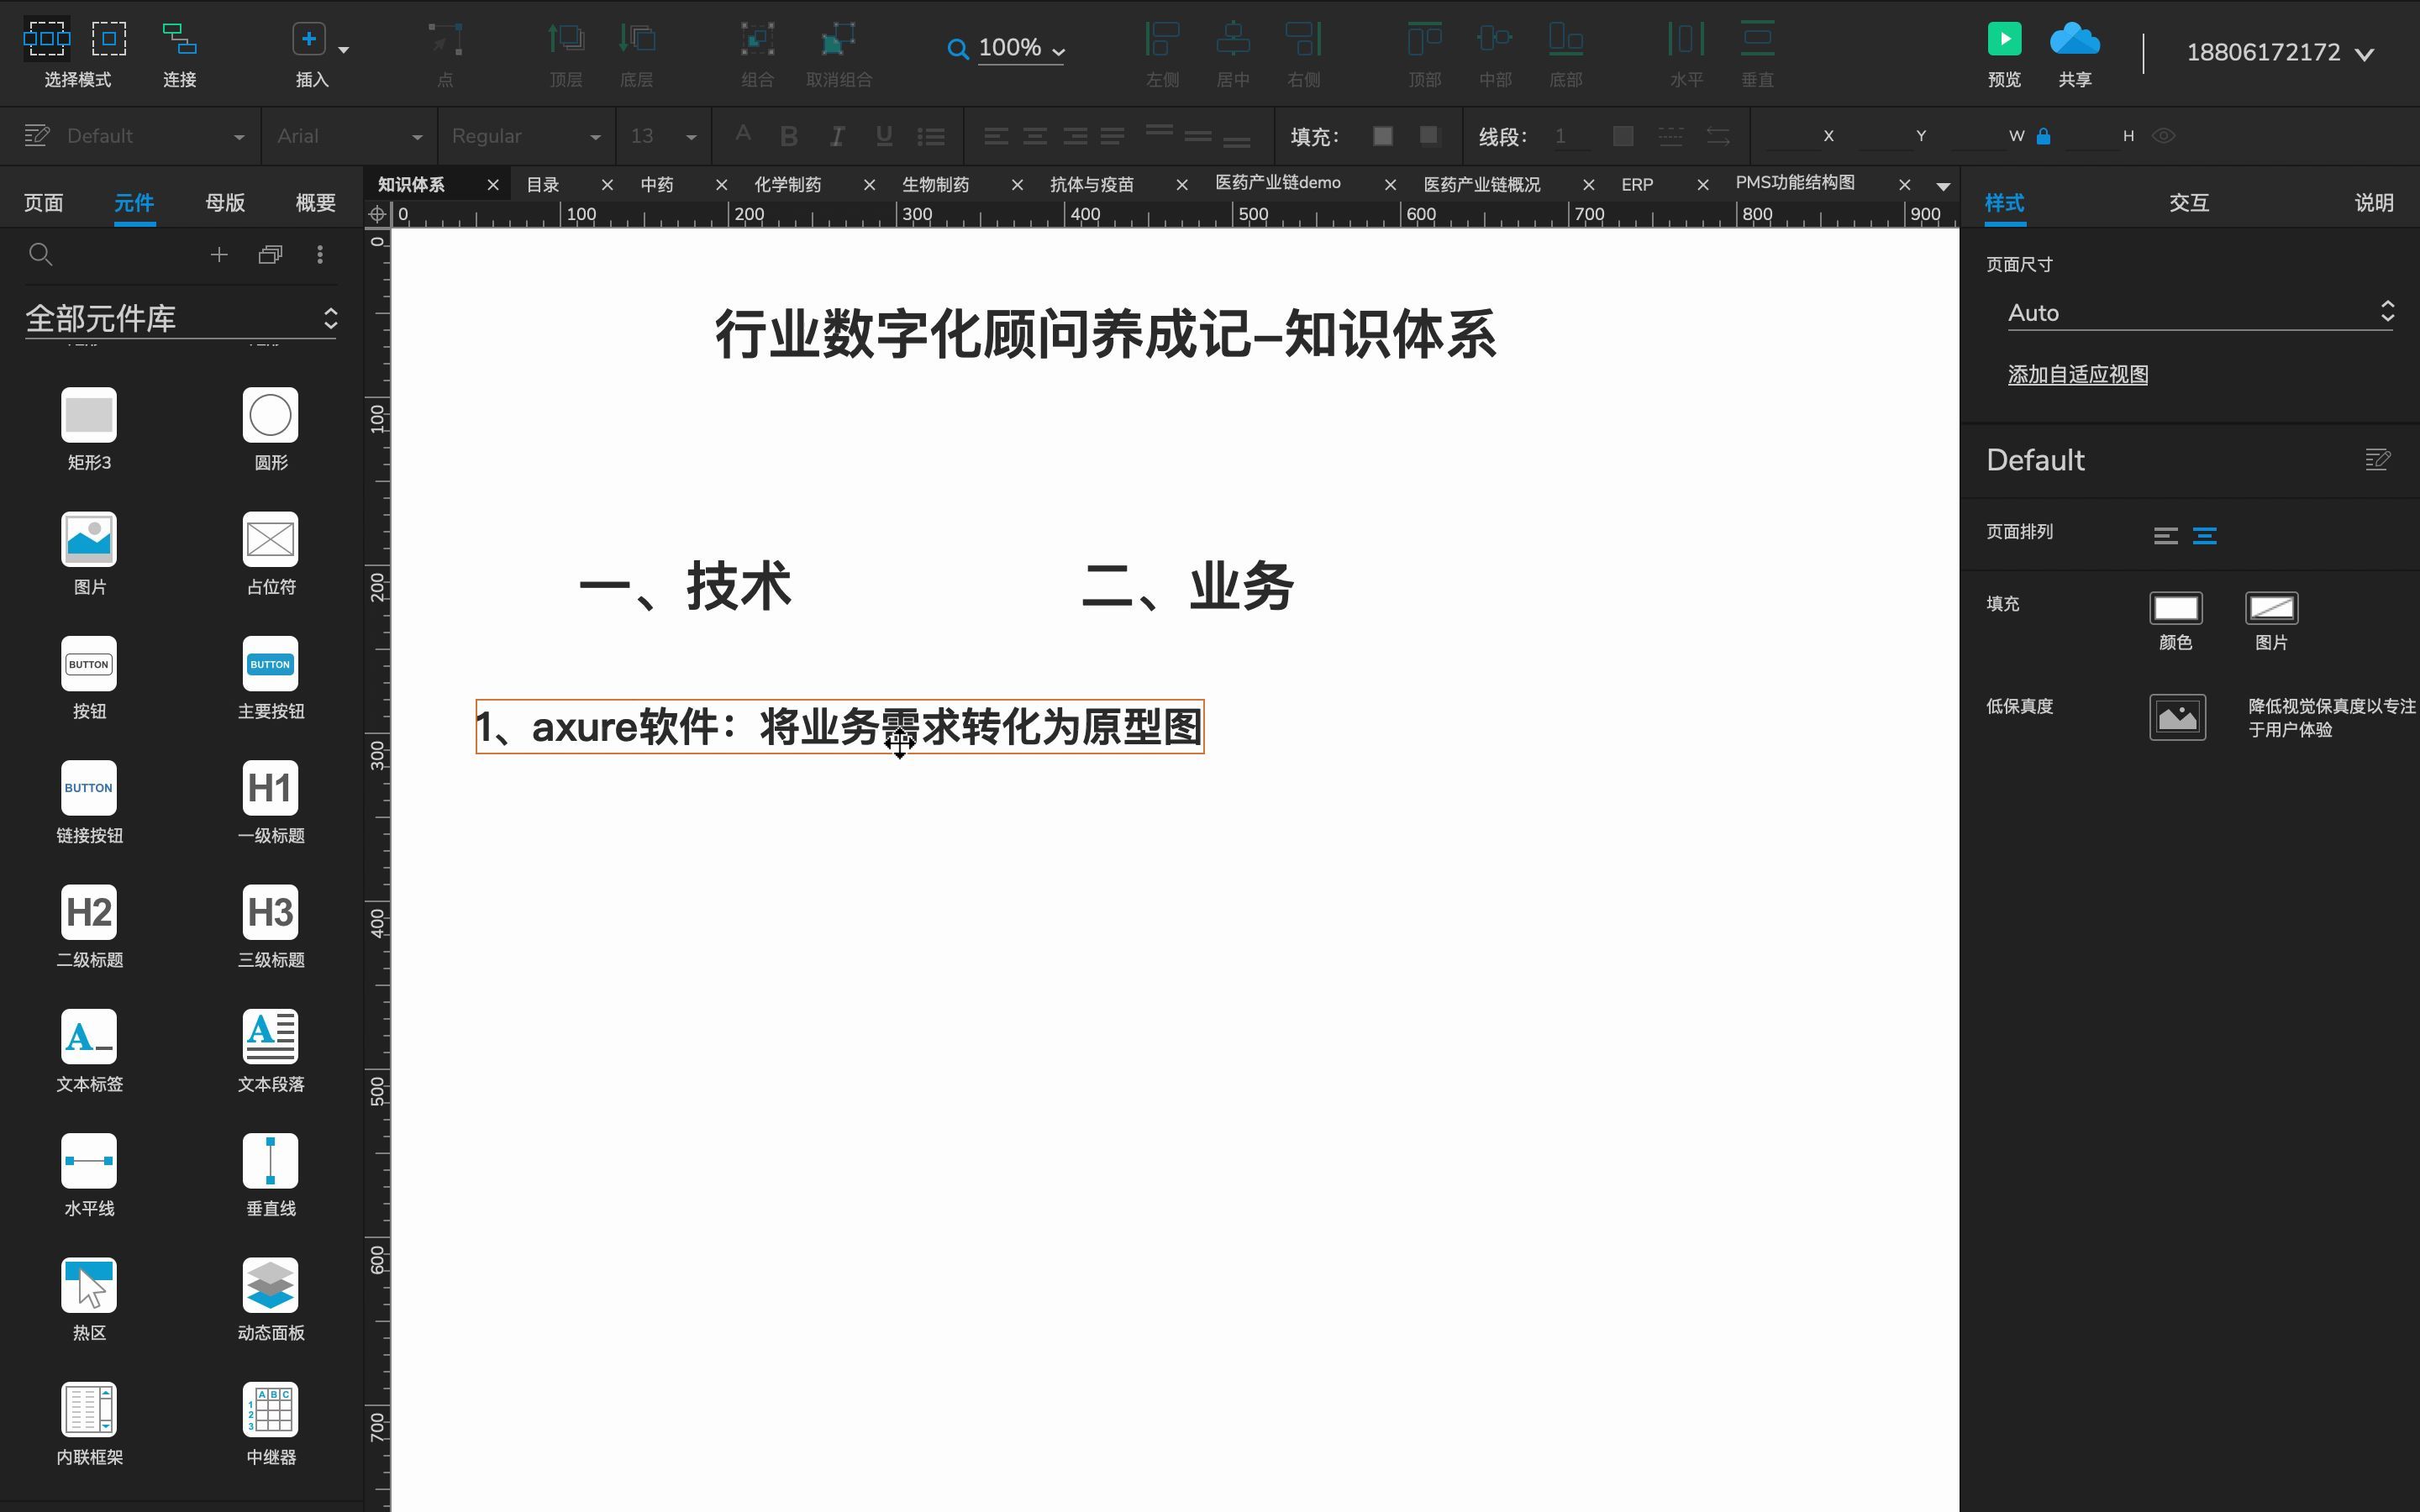Screen dimensions: 2420x1512
Task: Click the add library plus icon
Action: (219, 255)
